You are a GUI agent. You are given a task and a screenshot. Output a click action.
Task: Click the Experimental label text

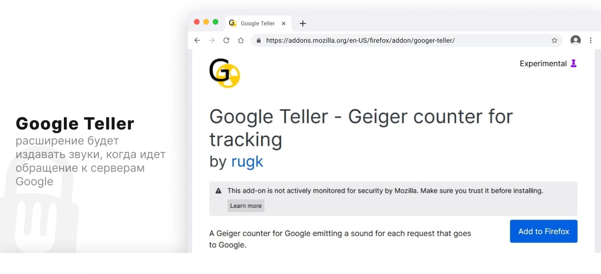(x=543, y=63)
